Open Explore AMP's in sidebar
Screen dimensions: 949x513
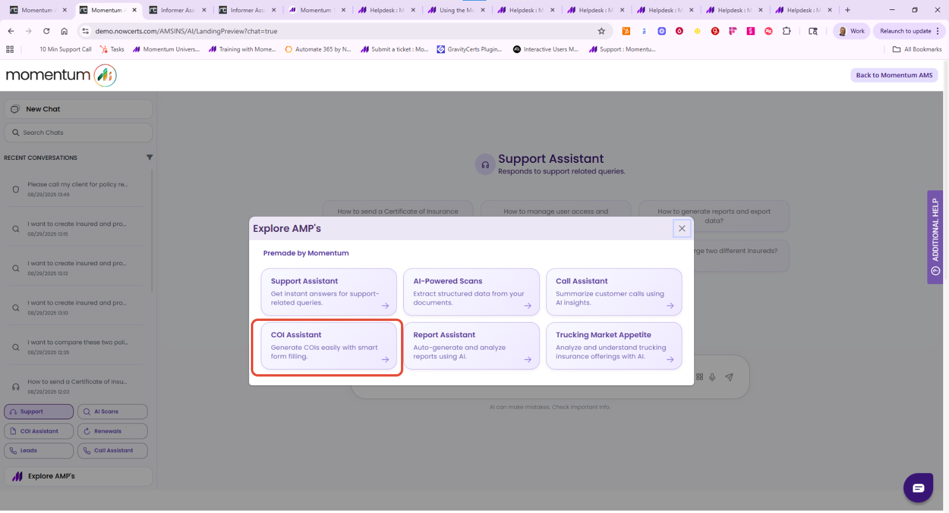[x=79, y=476]
